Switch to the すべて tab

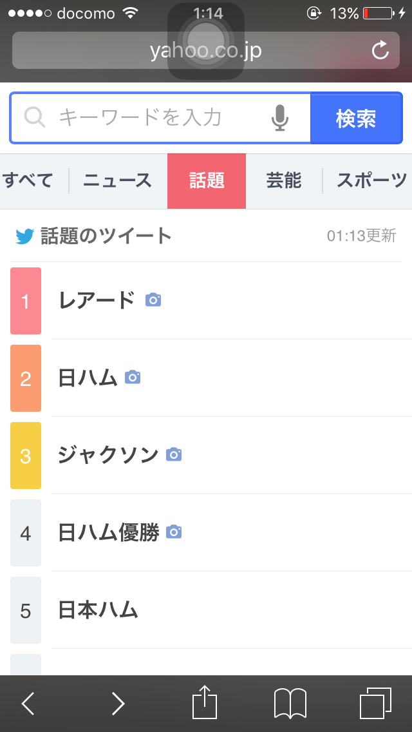point(28,181)
